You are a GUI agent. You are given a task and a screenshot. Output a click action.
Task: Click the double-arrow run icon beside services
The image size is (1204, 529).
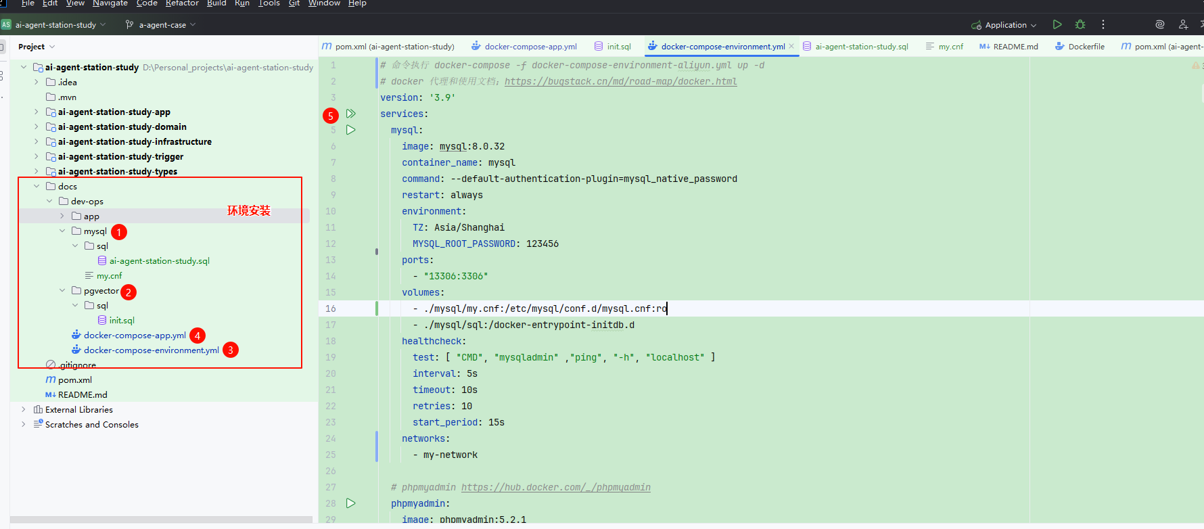351,114
